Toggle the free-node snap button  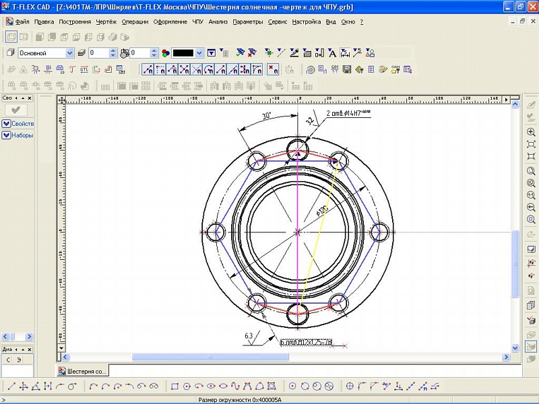[x=148, y=70]
